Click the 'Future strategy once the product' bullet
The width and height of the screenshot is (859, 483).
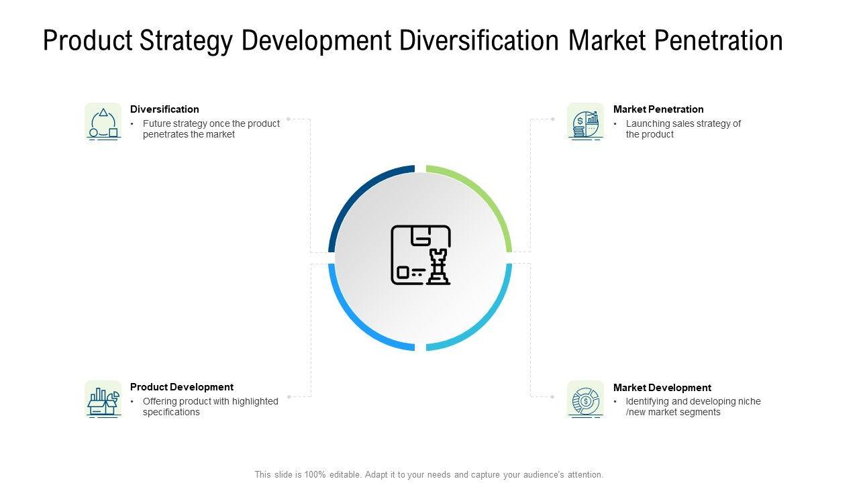[211, 129]
